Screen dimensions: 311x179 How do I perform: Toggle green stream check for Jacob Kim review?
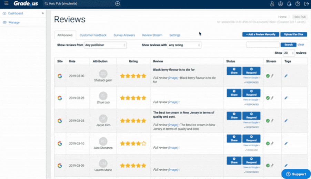pos(268,121)
